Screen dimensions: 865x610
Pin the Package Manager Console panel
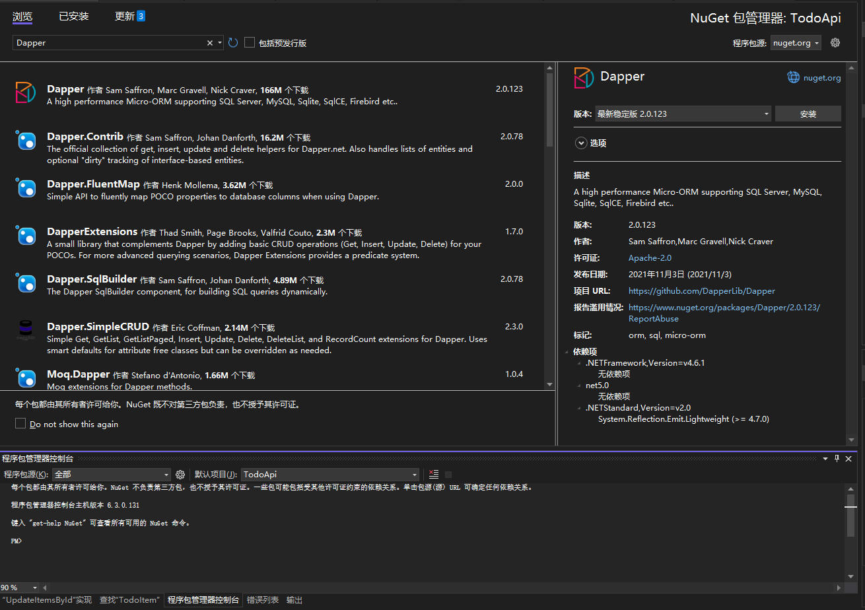pyautogui.click(x=837, y=457)
